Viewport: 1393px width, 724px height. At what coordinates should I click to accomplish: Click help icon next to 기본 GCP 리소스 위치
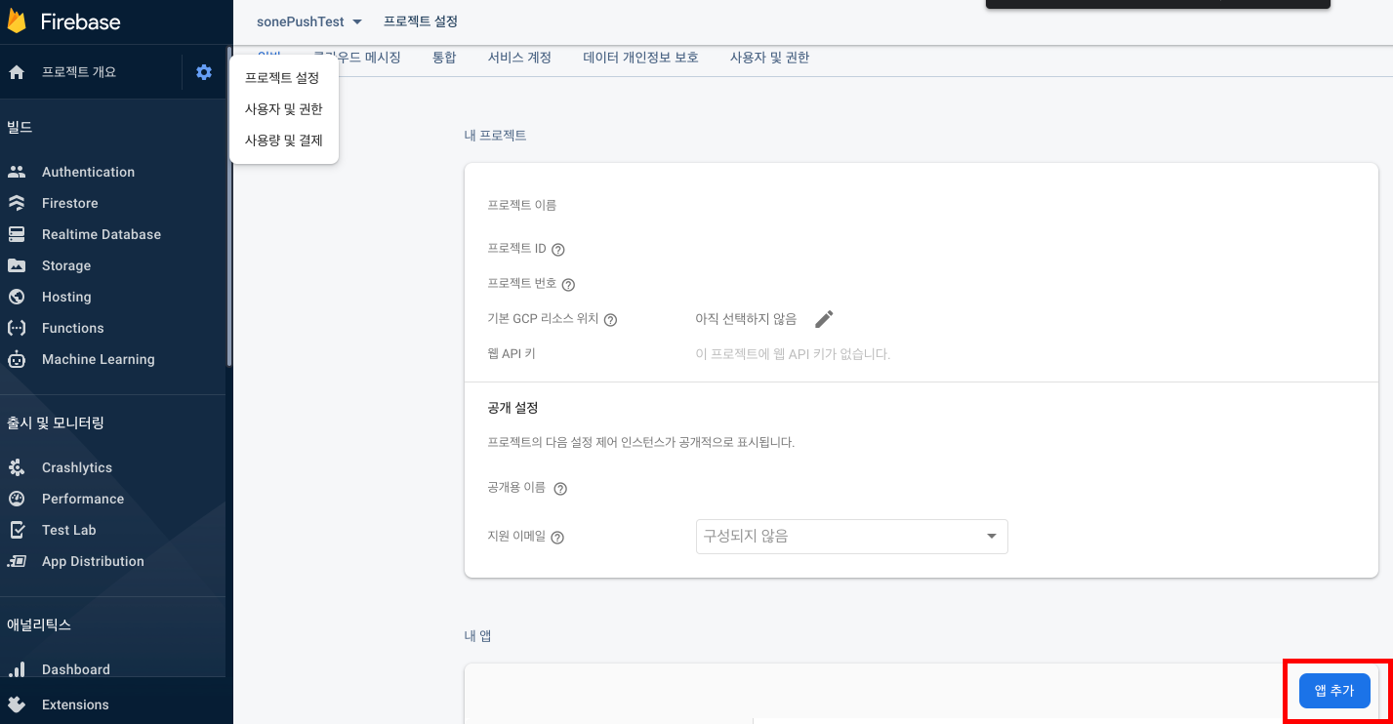tap(610, 319)
